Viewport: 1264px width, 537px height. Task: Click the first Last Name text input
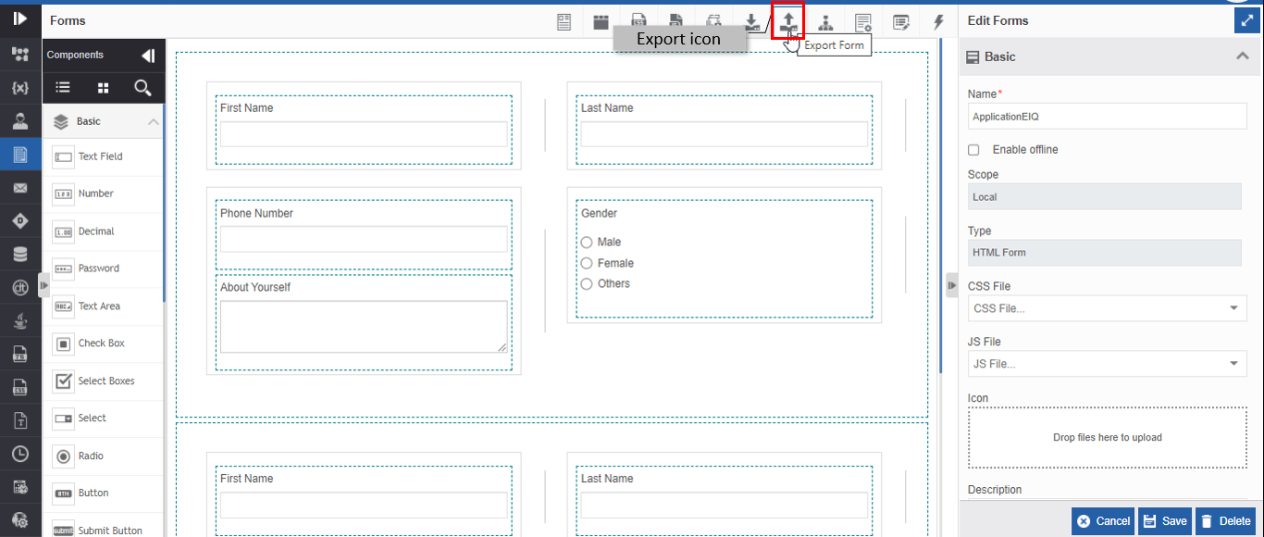coord(725,134)
